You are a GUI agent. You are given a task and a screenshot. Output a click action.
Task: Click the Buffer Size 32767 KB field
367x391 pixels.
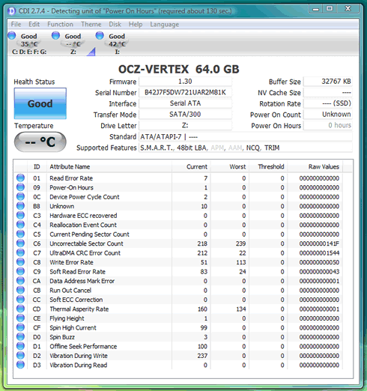(328, 82)
